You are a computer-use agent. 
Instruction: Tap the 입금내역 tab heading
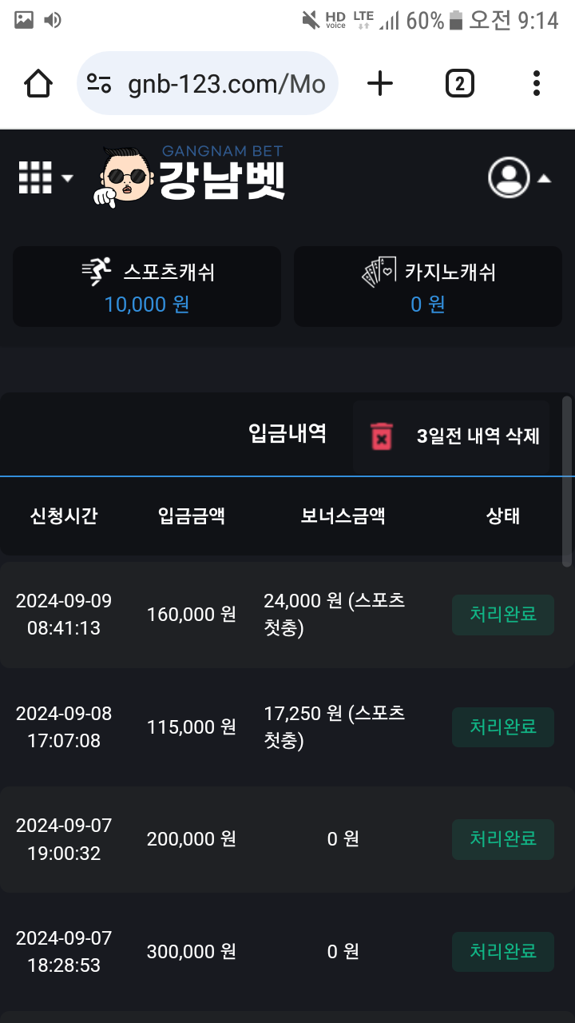coord(287,434)
